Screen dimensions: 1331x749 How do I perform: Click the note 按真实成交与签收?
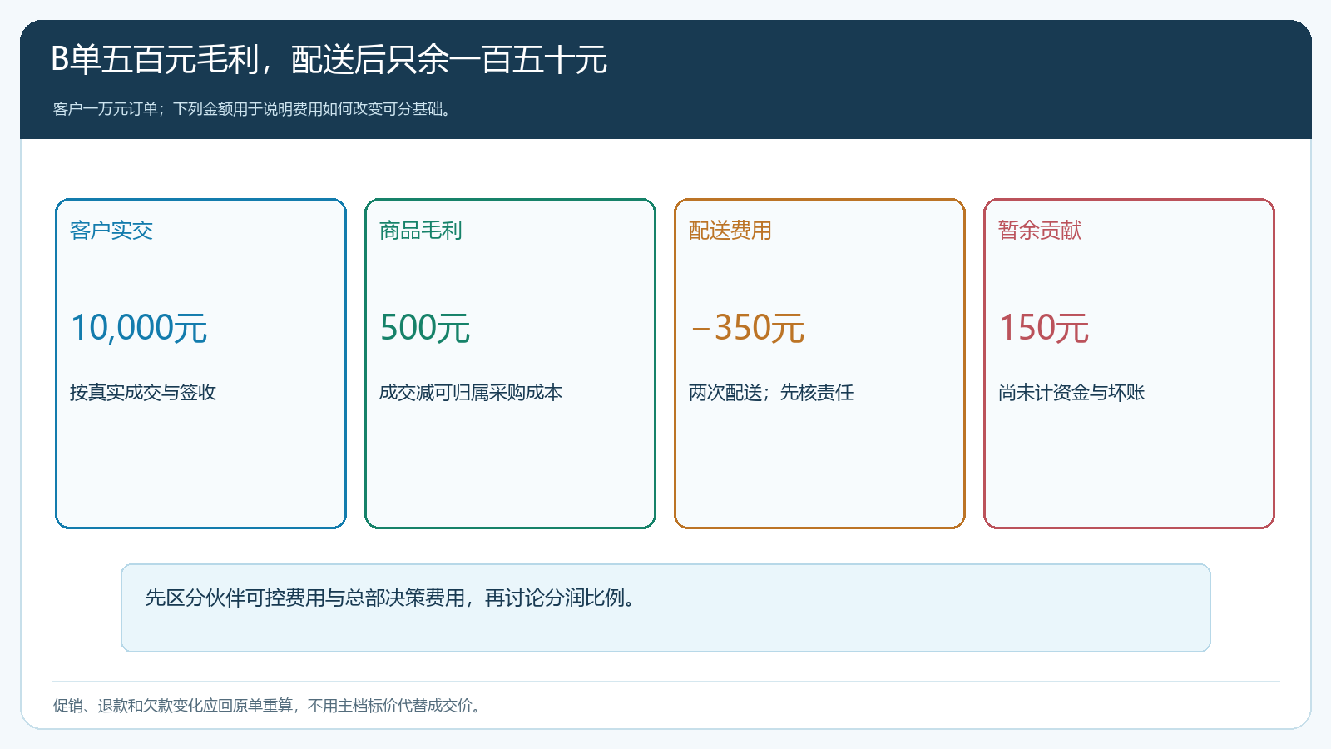click(143, 393)
